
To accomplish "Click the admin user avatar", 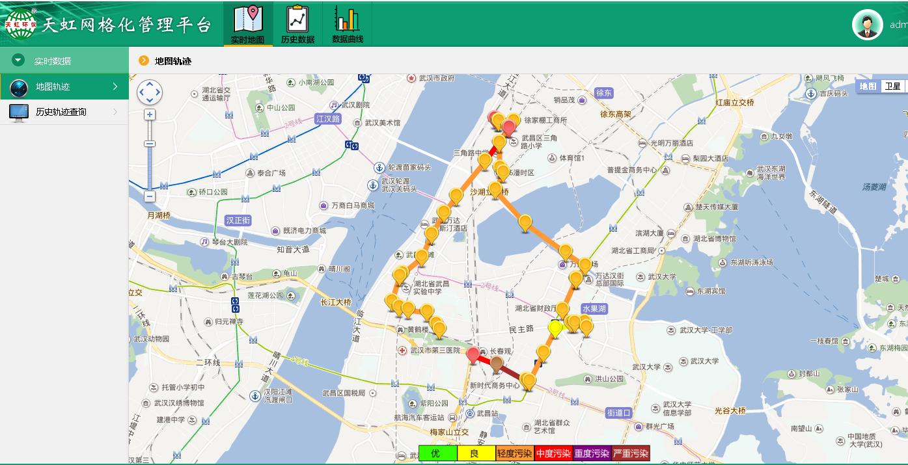I will (x=867, y=25).
